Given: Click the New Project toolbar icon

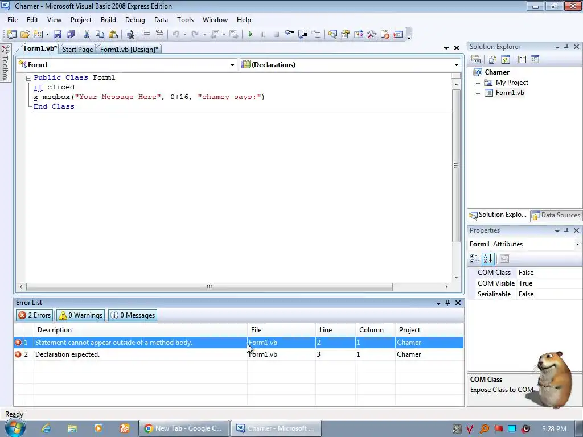Looking at the screenshot, I should coord(11,34).
